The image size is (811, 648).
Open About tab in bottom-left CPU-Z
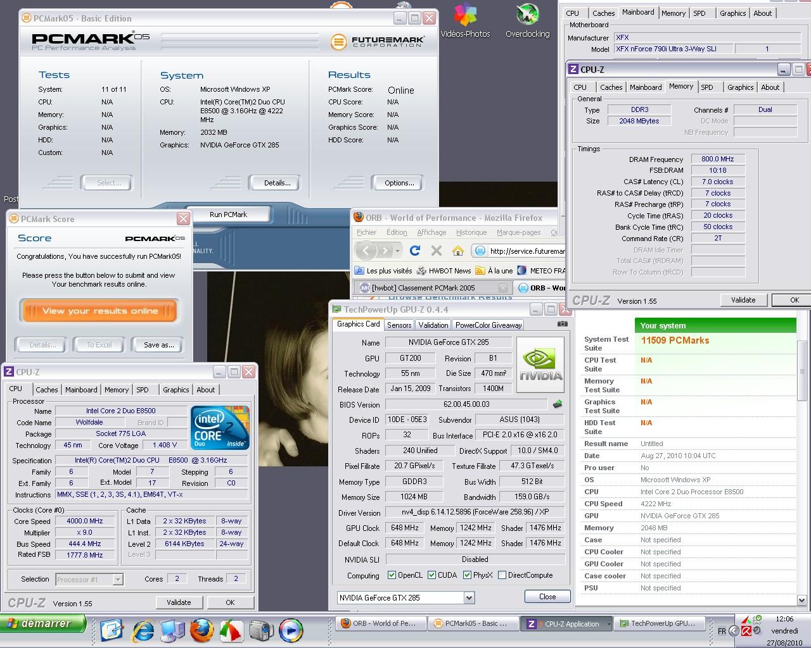tap(205, 390)
